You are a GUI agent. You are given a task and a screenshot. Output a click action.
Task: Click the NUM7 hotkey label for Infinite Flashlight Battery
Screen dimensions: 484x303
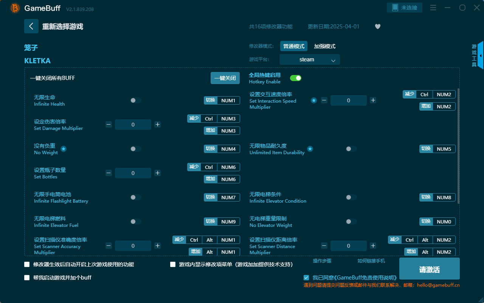(x=229, y=197)
